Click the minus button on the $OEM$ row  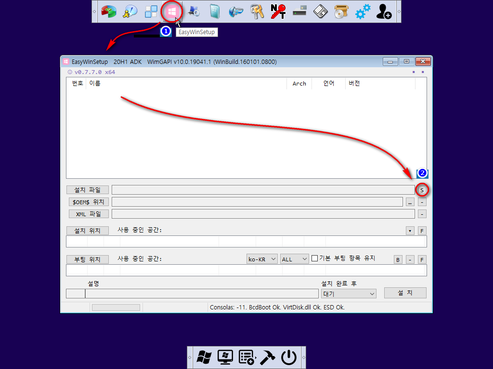(422, 202)
